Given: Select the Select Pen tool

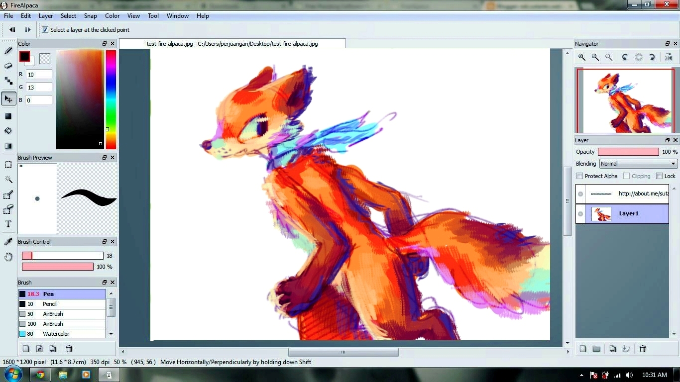Looking at the screenshot, I should click(x=8, y=195).
